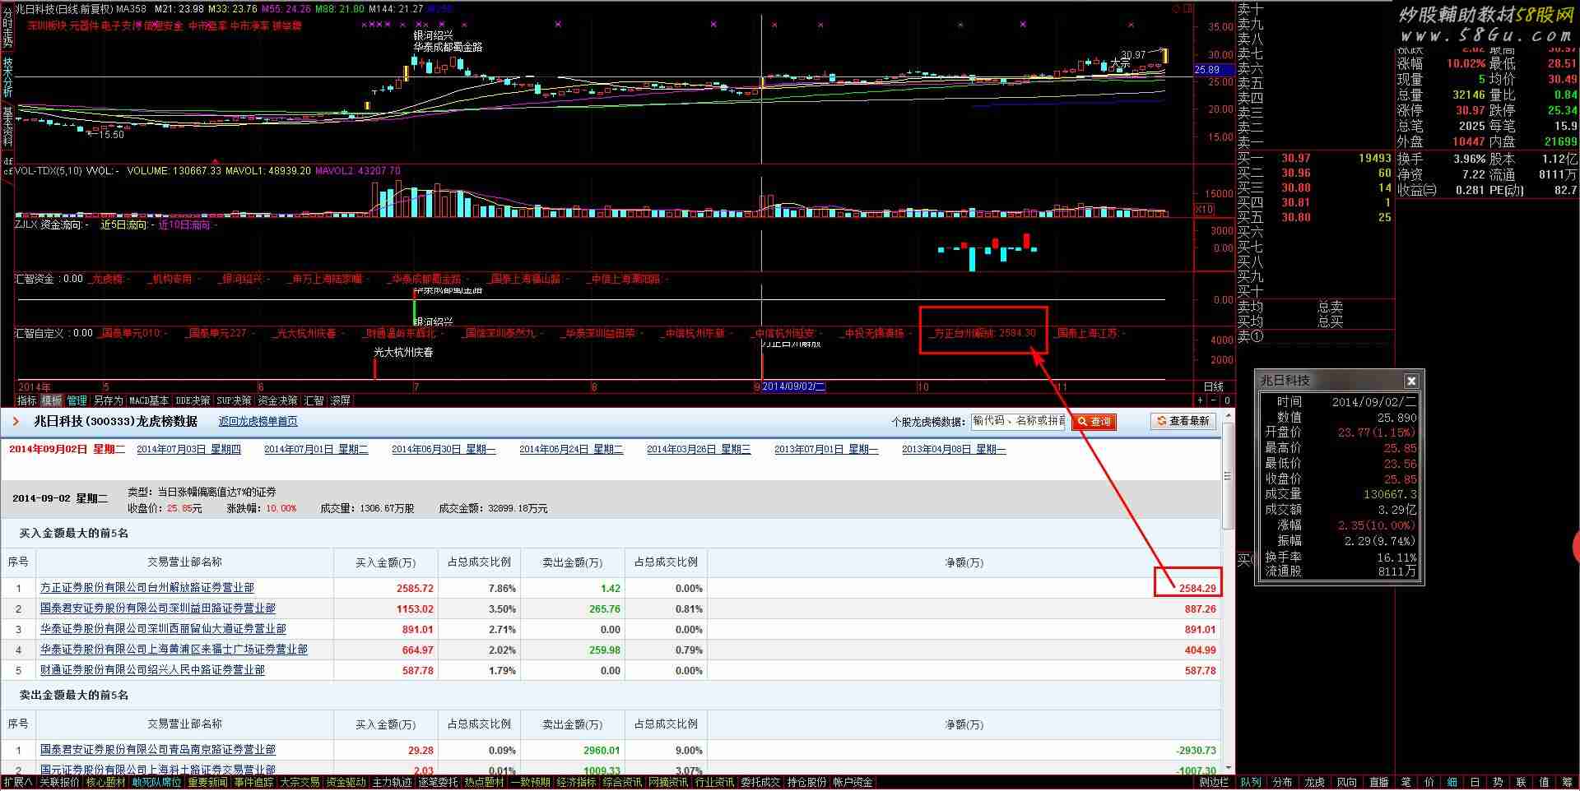
Task: Click the 查询 search button
Action: coord(1094,421)
